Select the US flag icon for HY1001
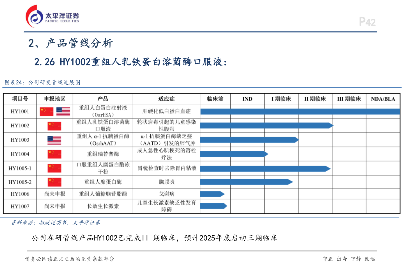 pos(63,111)
